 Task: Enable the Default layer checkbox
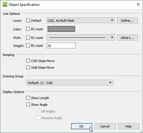(x=28, y=21)
